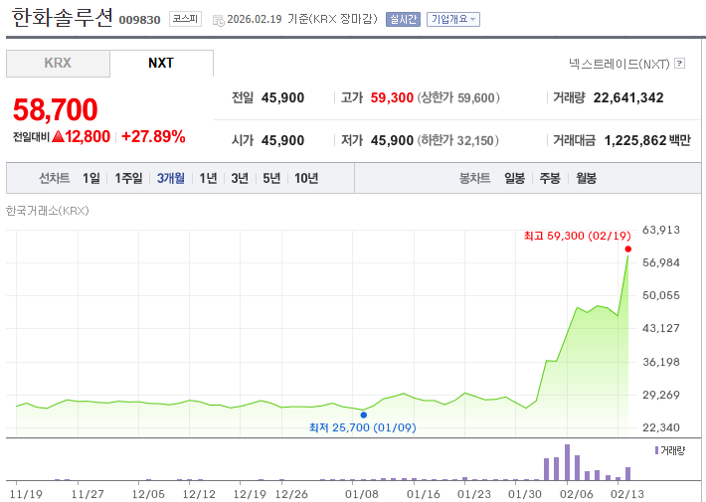Show the 월봉 candlestick chart
This screenshot has width=706, height=502.
(587, 178)
